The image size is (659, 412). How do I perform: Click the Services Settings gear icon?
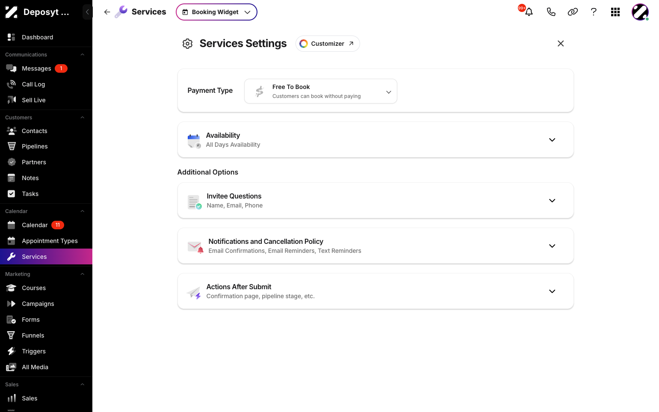(187, 44)
